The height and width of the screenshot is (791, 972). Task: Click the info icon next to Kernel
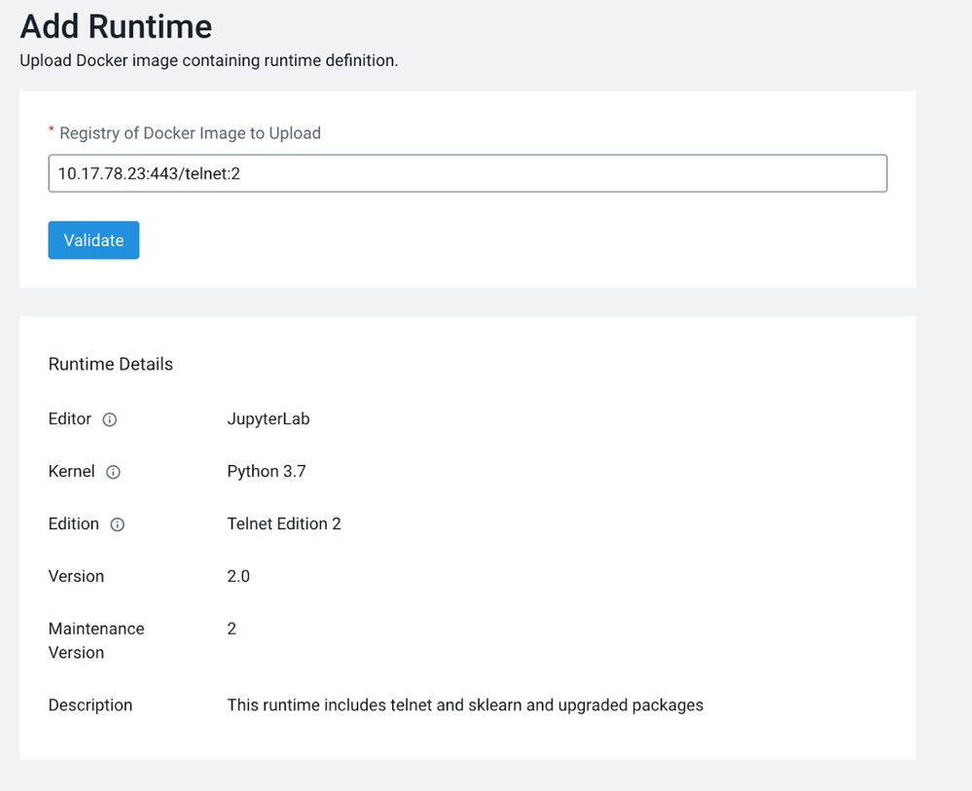pyautogui.click(x=113, y=472)
